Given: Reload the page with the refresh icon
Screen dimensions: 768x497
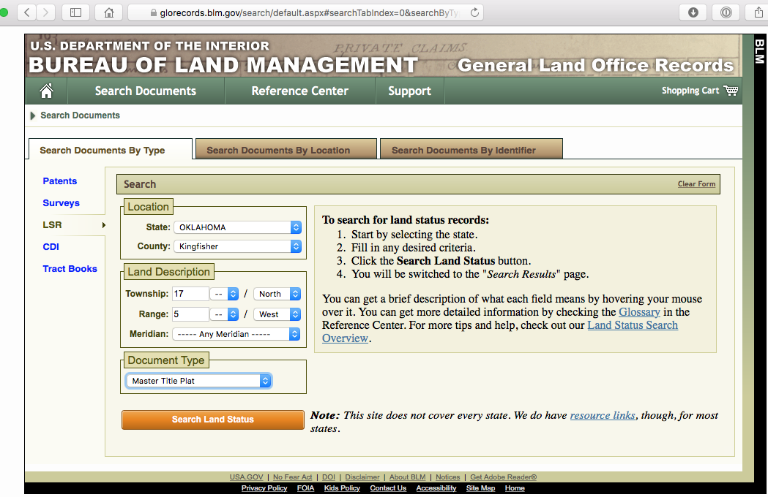Looking at the screenshot, I should pos(474,12).
